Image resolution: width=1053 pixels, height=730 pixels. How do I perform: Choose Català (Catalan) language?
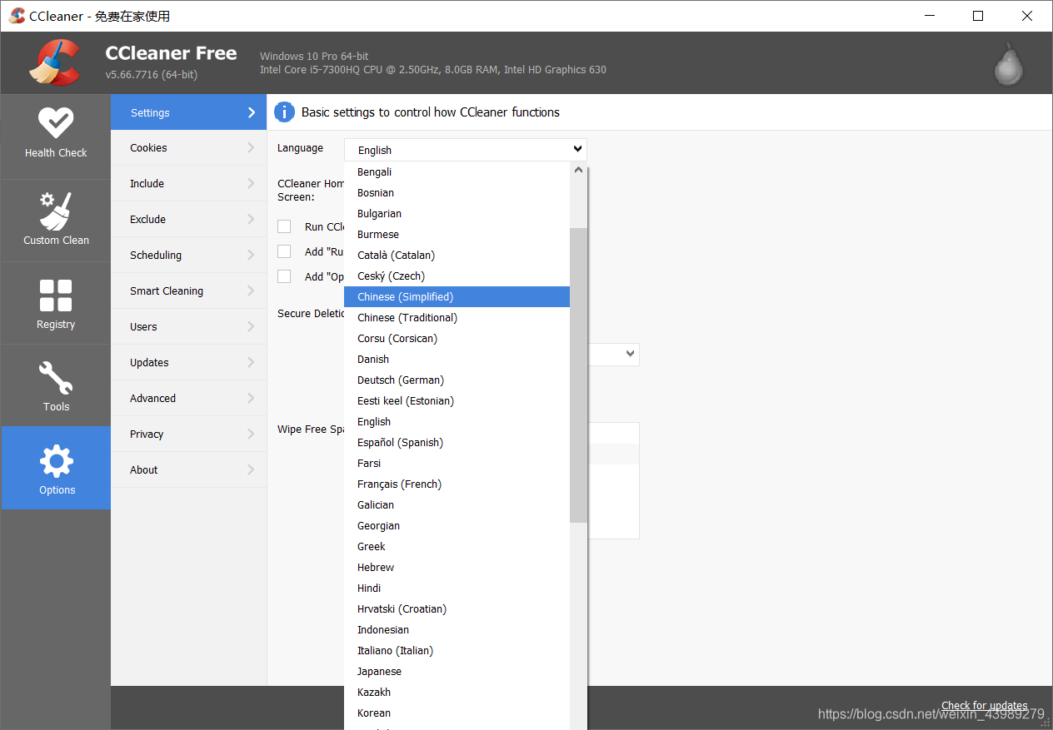(457, 256)
